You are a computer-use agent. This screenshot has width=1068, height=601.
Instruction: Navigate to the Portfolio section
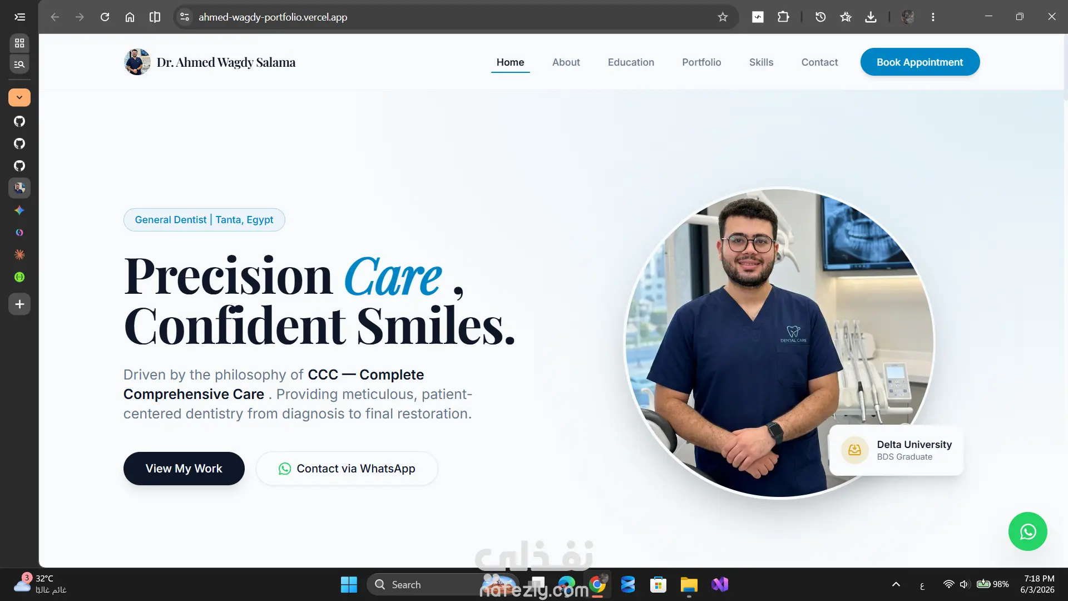(701, 62)
